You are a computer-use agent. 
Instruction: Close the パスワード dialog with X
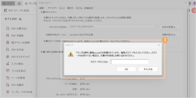coord(159,45)
